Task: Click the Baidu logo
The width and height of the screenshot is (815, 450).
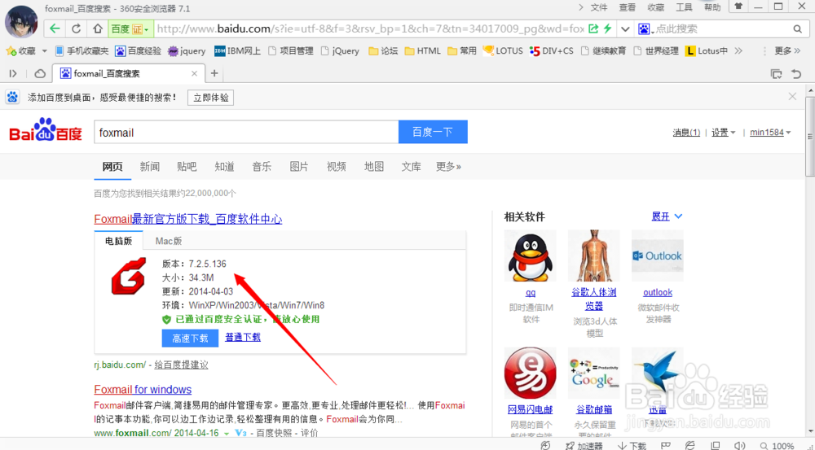Action: pos(46,130)
